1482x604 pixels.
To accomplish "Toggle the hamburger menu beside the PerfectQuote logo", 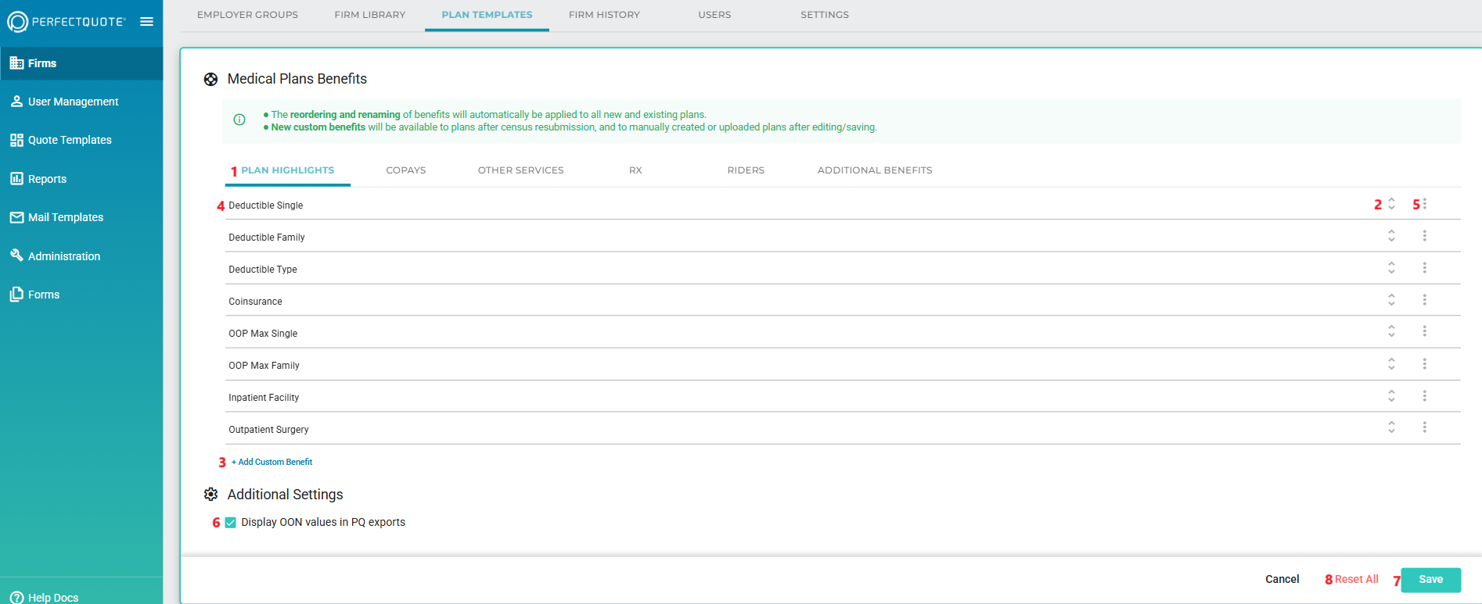I will [x=146, y=22].
